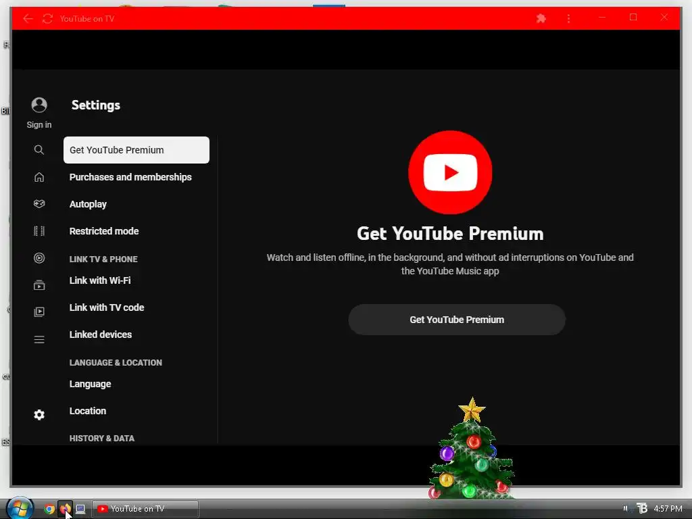Open Link with Wi-Fi option
This screenshot has height=519, width=692.
(x=100, y=280)
